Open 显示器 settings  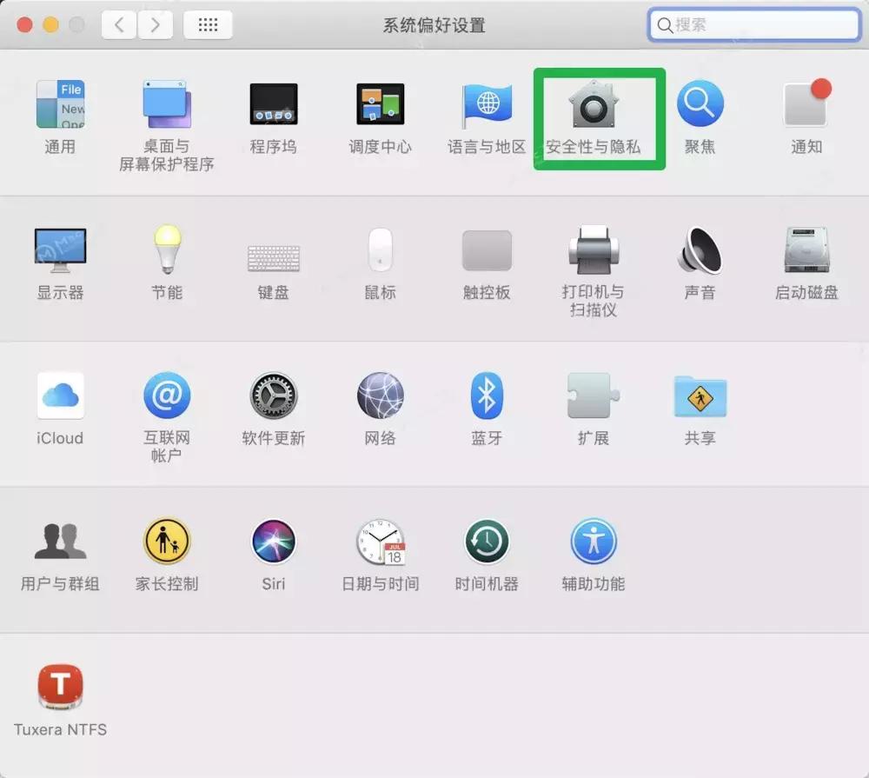tap(60, 252)
